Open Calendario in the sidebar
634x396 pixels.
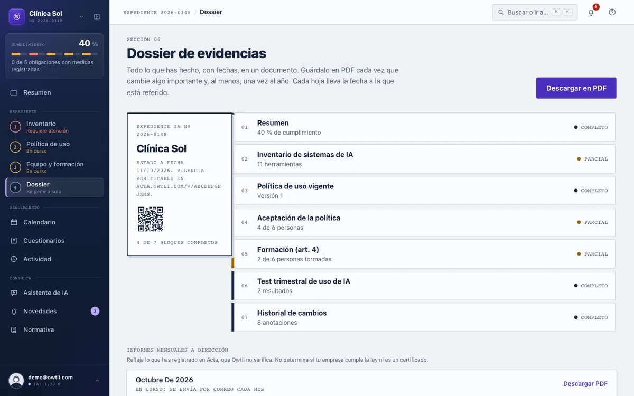pyautogui.click(x=54, y=222)
